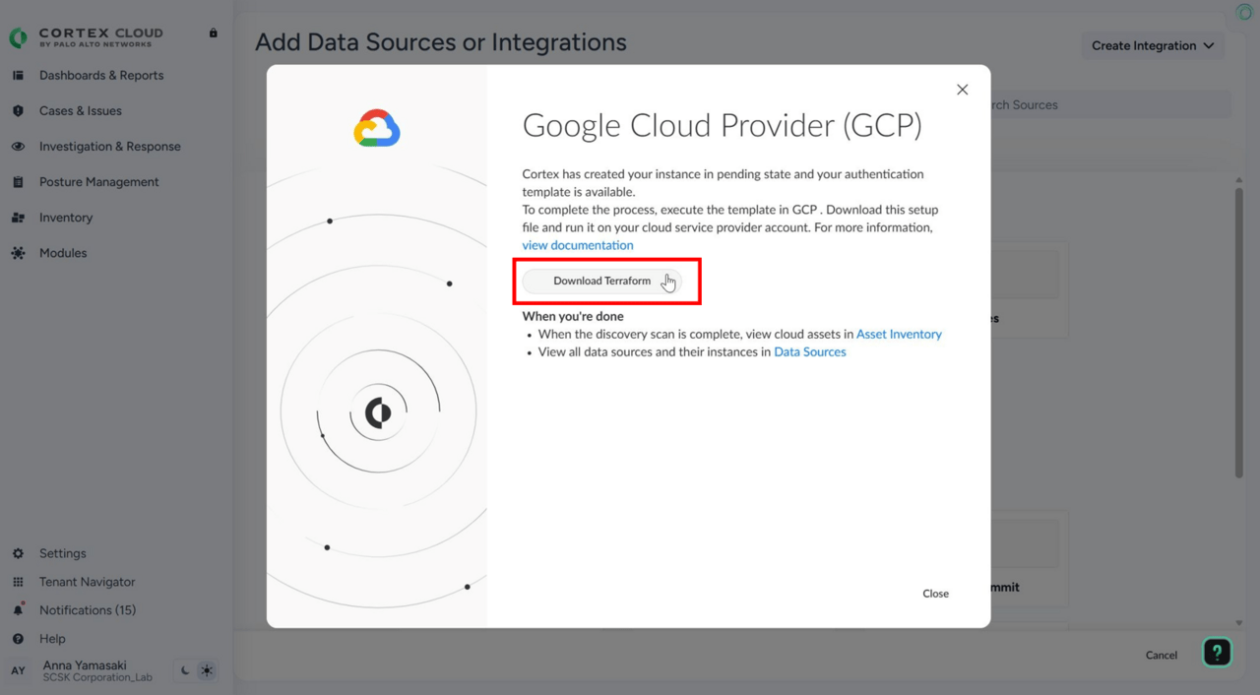The height and width of the screenshot is (695, 1260).
Task: Click the Add Data Sources or Integrations title
Action: click(x=441, y=42)
